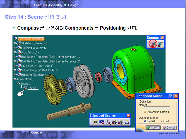This screenshot has width=186, height=139.
Task: Cancel the Enhanced Scene dialog
Action: tap(169, 128)
